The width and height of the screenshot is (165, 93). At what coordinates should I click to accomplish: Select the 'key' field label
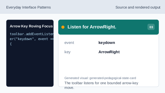[x=68, y=52]
